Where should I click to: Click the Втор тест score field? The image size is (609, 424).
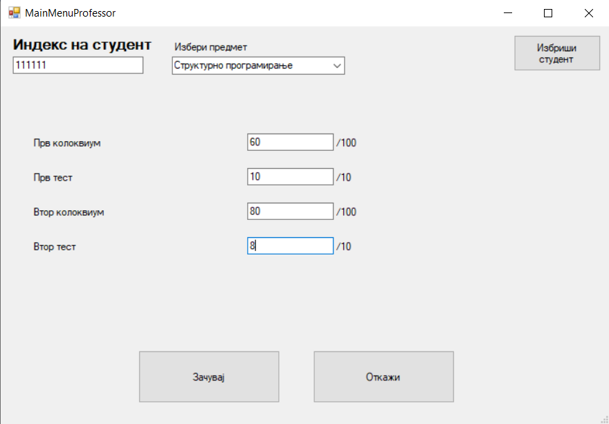point(290,246)
